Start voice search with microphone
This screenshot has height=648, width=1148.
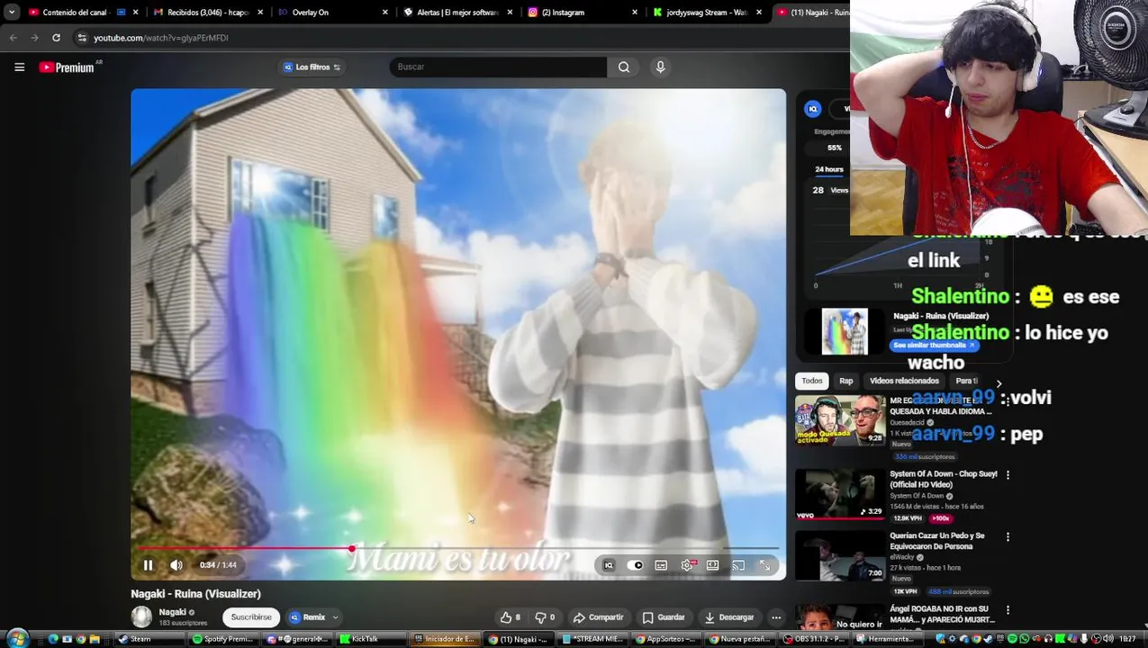660,67
